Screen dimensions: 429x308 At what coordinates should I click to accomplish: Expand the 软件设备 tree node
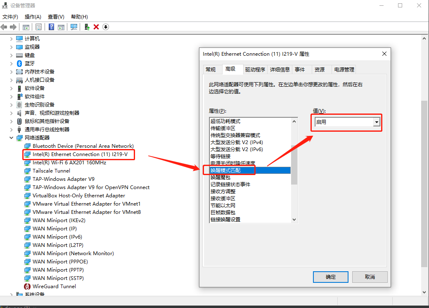(x=11, y=88)
